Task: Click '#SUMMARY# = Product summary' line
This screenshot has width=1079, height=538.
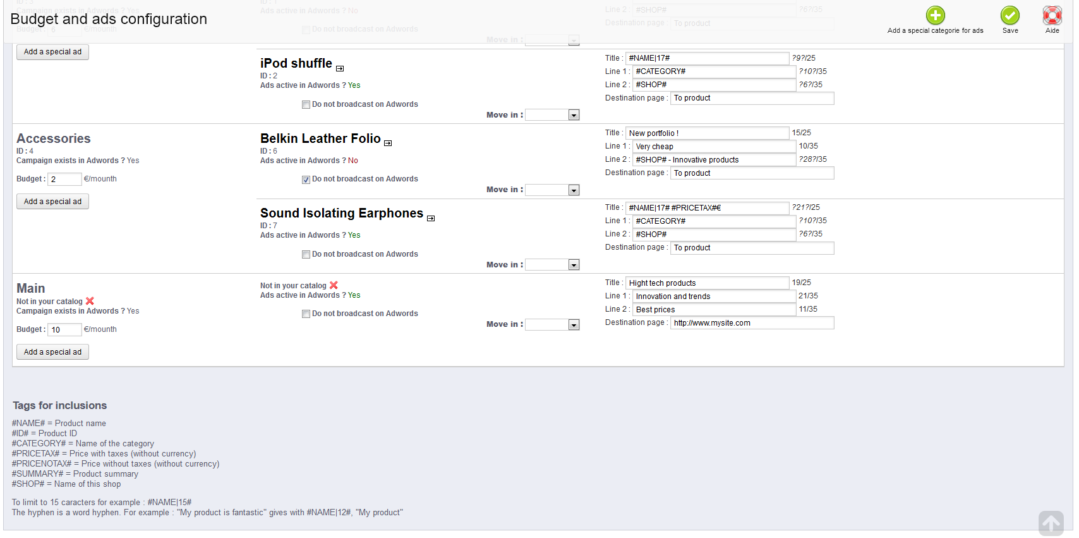Action: [x=75, y=474]
